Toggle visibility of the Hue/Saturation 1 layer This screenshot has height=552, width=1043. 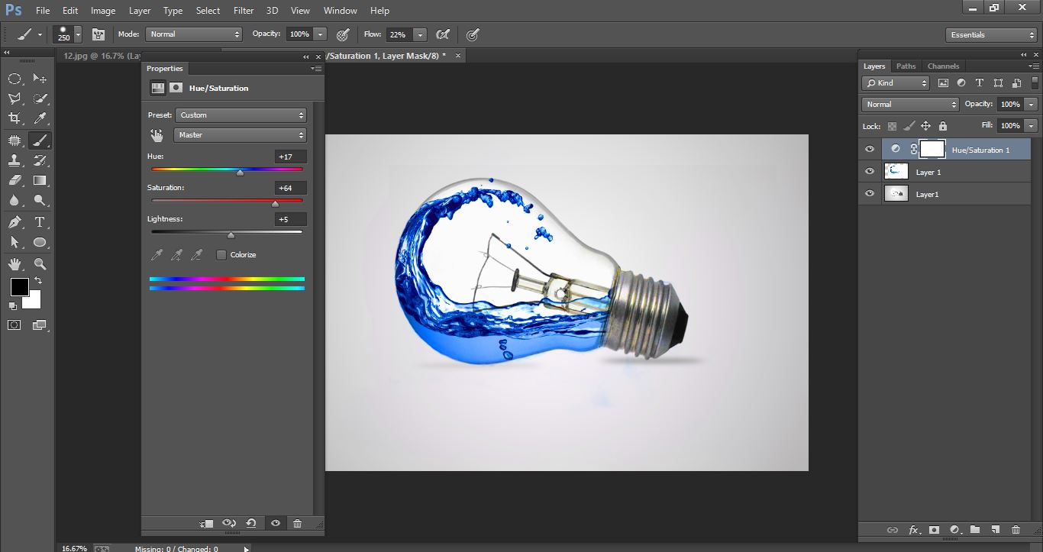click(869, 149)
